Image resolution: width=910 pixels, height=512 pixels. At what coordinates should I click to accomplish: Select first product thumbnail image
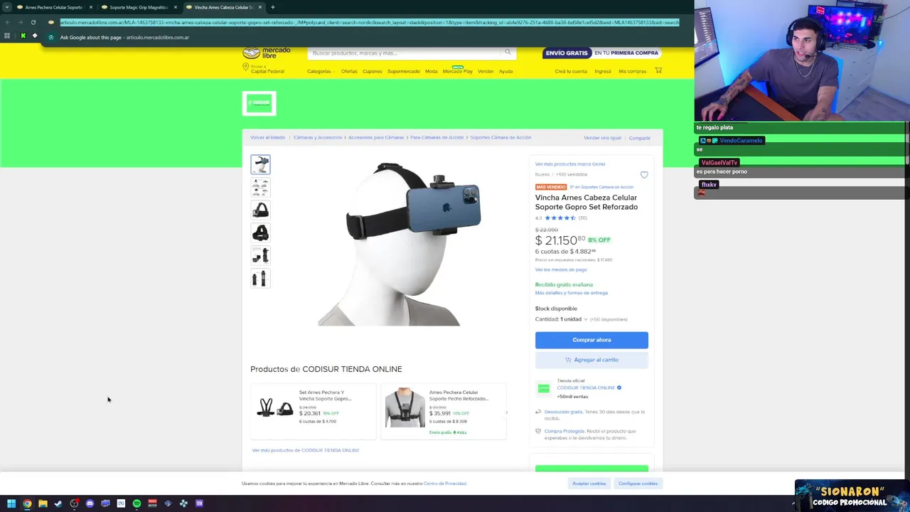pyautogui.click(x=260, y=164)
